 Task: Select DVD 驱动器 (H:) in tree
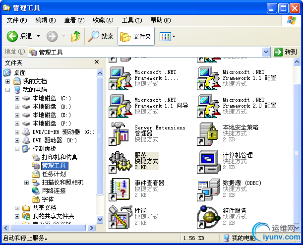[55, 140]
